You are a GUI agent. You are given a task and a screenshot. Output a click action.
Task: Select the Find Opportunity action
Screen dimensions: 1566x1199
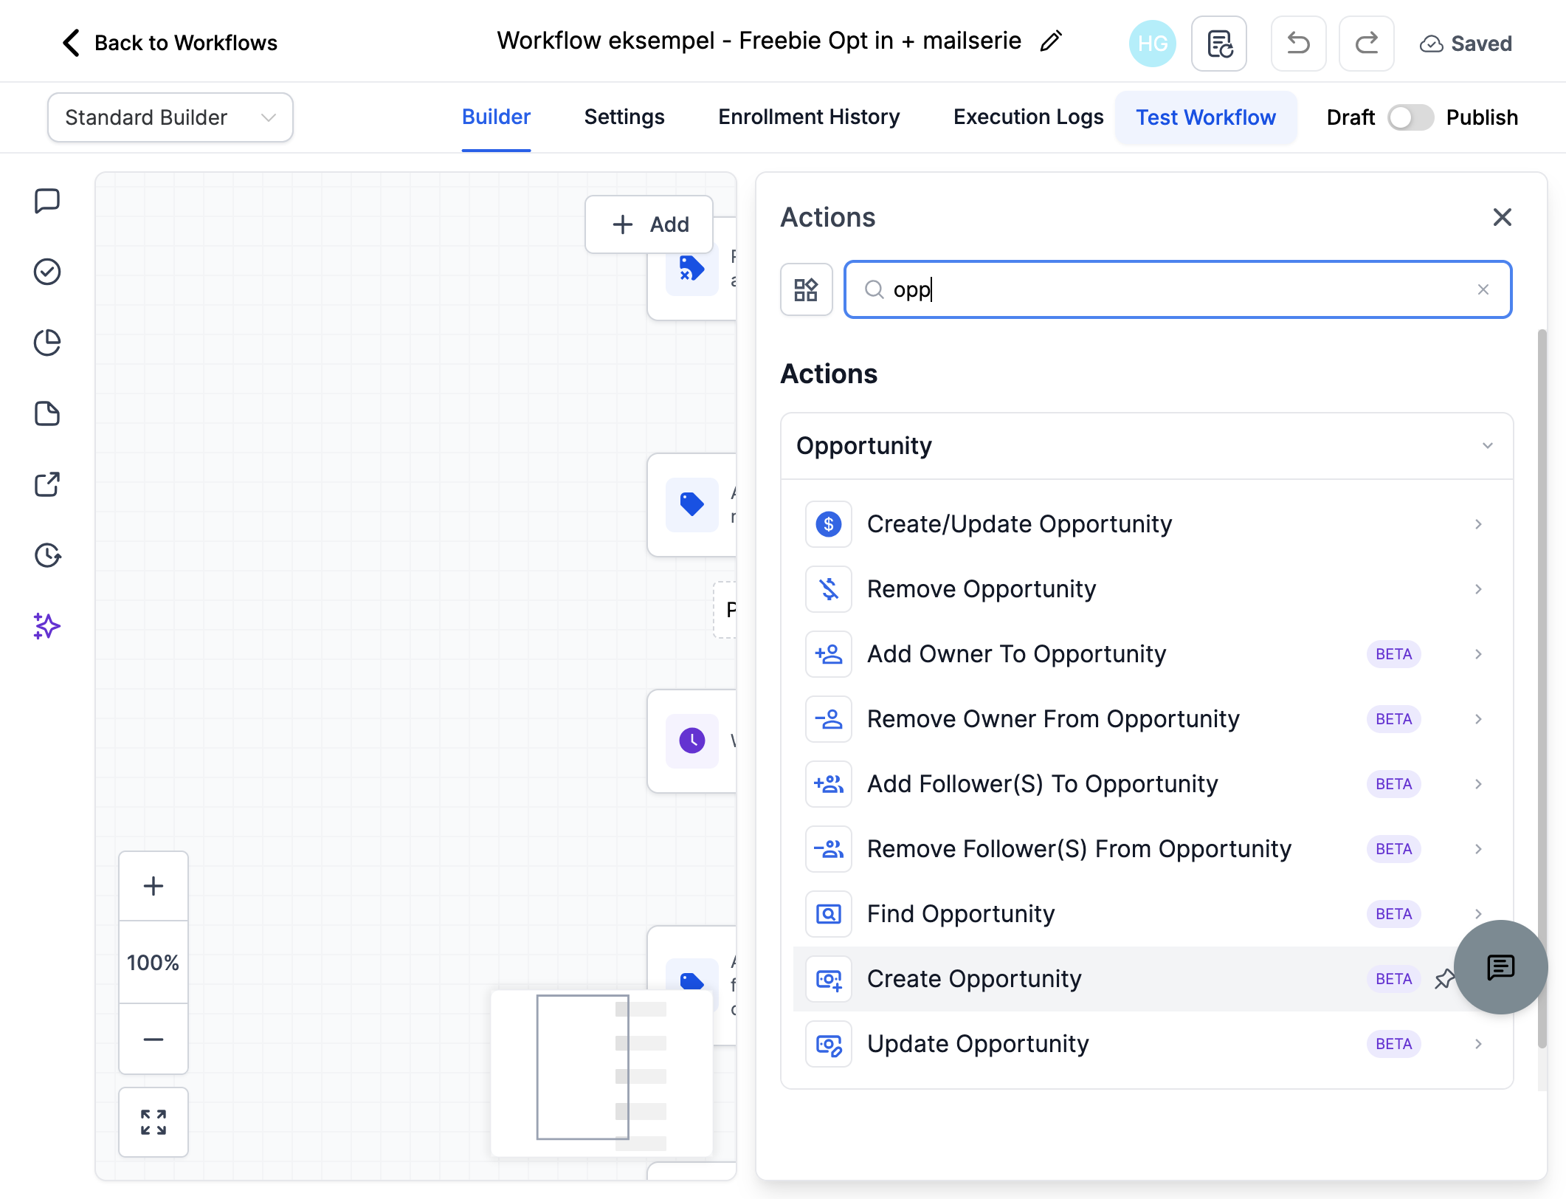click(x=1147, y=914)
